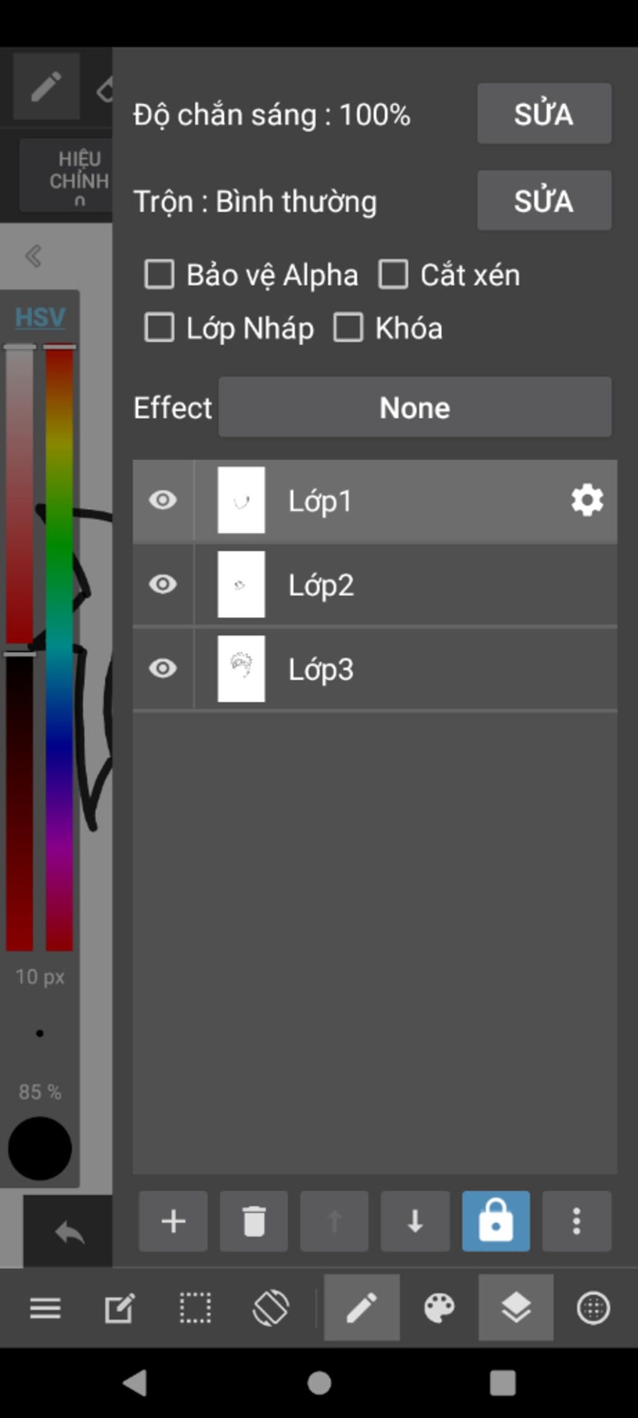Viewport: 638px width, 1418px height.
Task: Hide the Lớp2 layer visibility eye
Action: click(x=163, y=584)
